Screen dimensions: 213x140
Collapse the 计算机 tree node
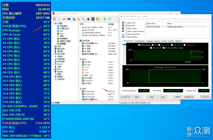click(53, 23)
